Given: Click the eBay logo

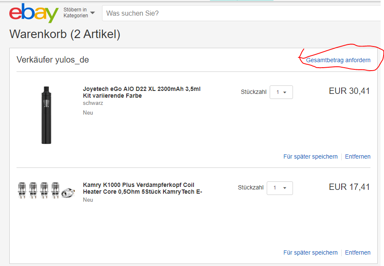Looking at the screenshot, I should click(34, 13).
